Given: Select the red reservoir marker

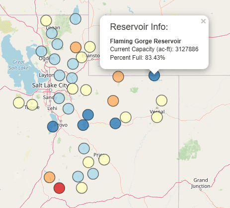Looking at the screenshot, I should 59,188.
